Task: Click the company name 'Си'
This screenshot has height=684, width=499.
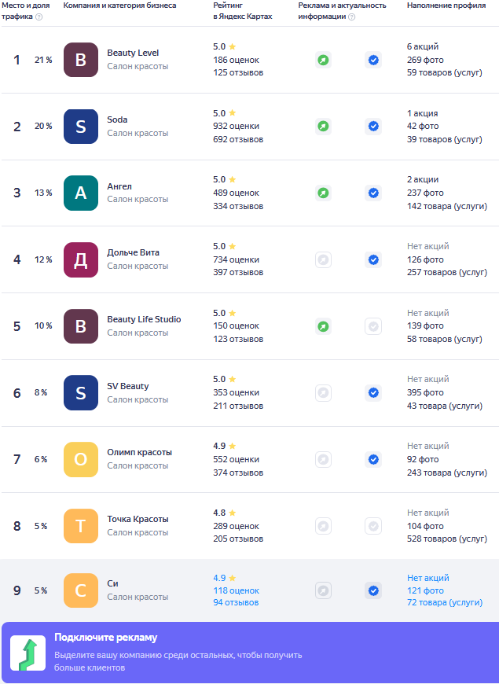Action: [x=112, y=583]
